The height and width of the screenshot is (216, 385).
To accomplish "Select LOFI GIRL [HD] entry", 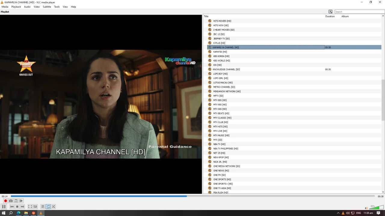I will coord(221,78).
